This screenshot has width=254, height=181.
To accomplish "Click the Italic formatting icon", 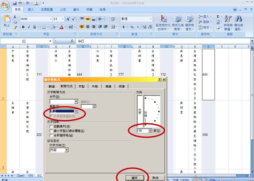I will coord(29,27).
